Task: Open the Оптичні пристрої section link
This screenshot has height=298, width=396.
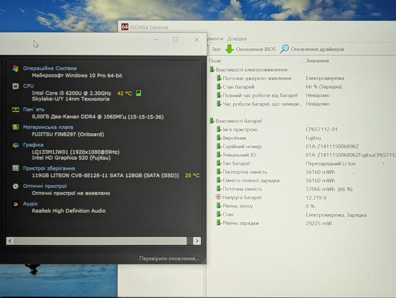Action: pyautogui.click(x=45, y=186)
